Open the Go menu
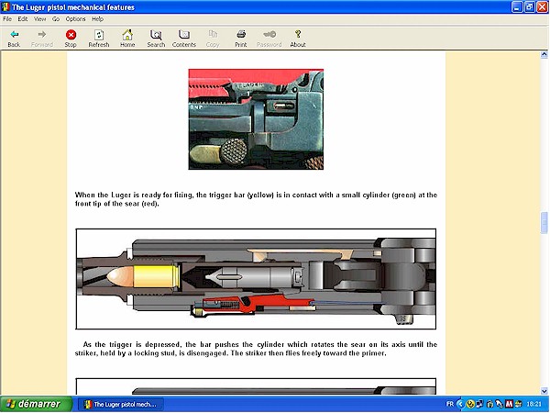This screenshot has height=413, width=550. pyautogui.click(x=56, y=19)
